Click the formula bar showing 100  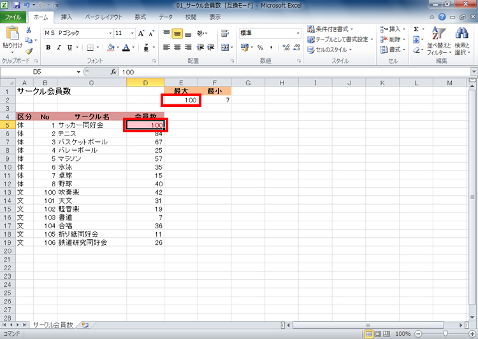(294, 72)
